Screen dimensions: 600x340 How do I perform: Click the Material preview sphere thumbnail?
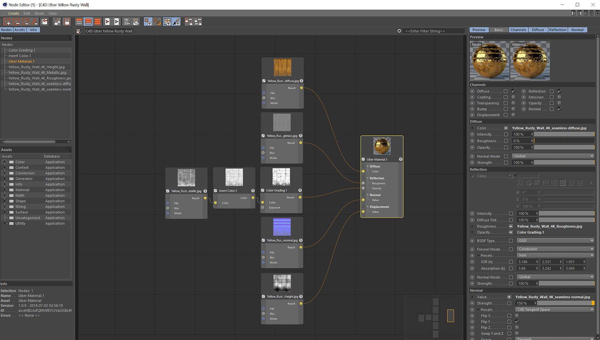530,61
